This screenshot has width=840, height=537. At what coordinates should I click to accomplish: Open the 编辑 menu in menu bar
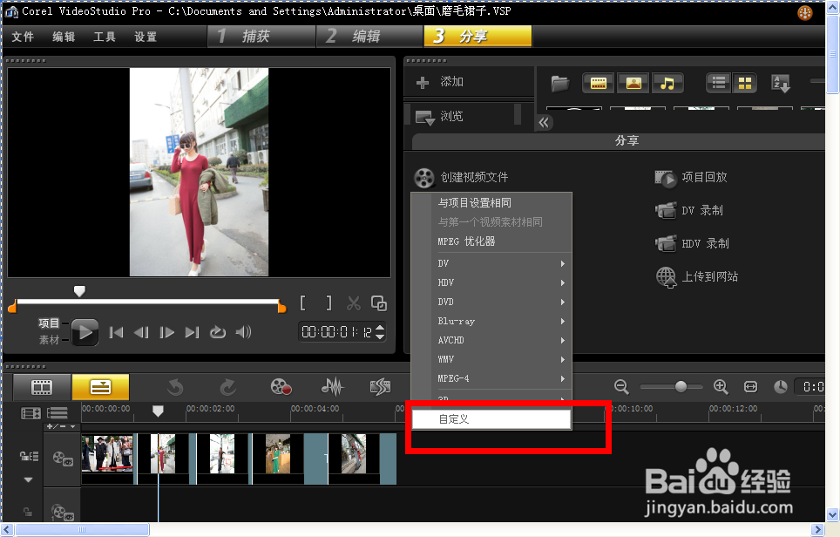(64, 37)
